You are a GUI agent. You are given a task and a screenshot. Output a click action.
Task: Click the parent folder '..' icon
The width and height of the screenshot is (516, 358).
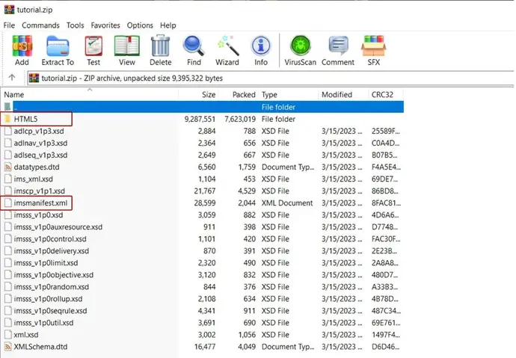[x=8, y=107]
